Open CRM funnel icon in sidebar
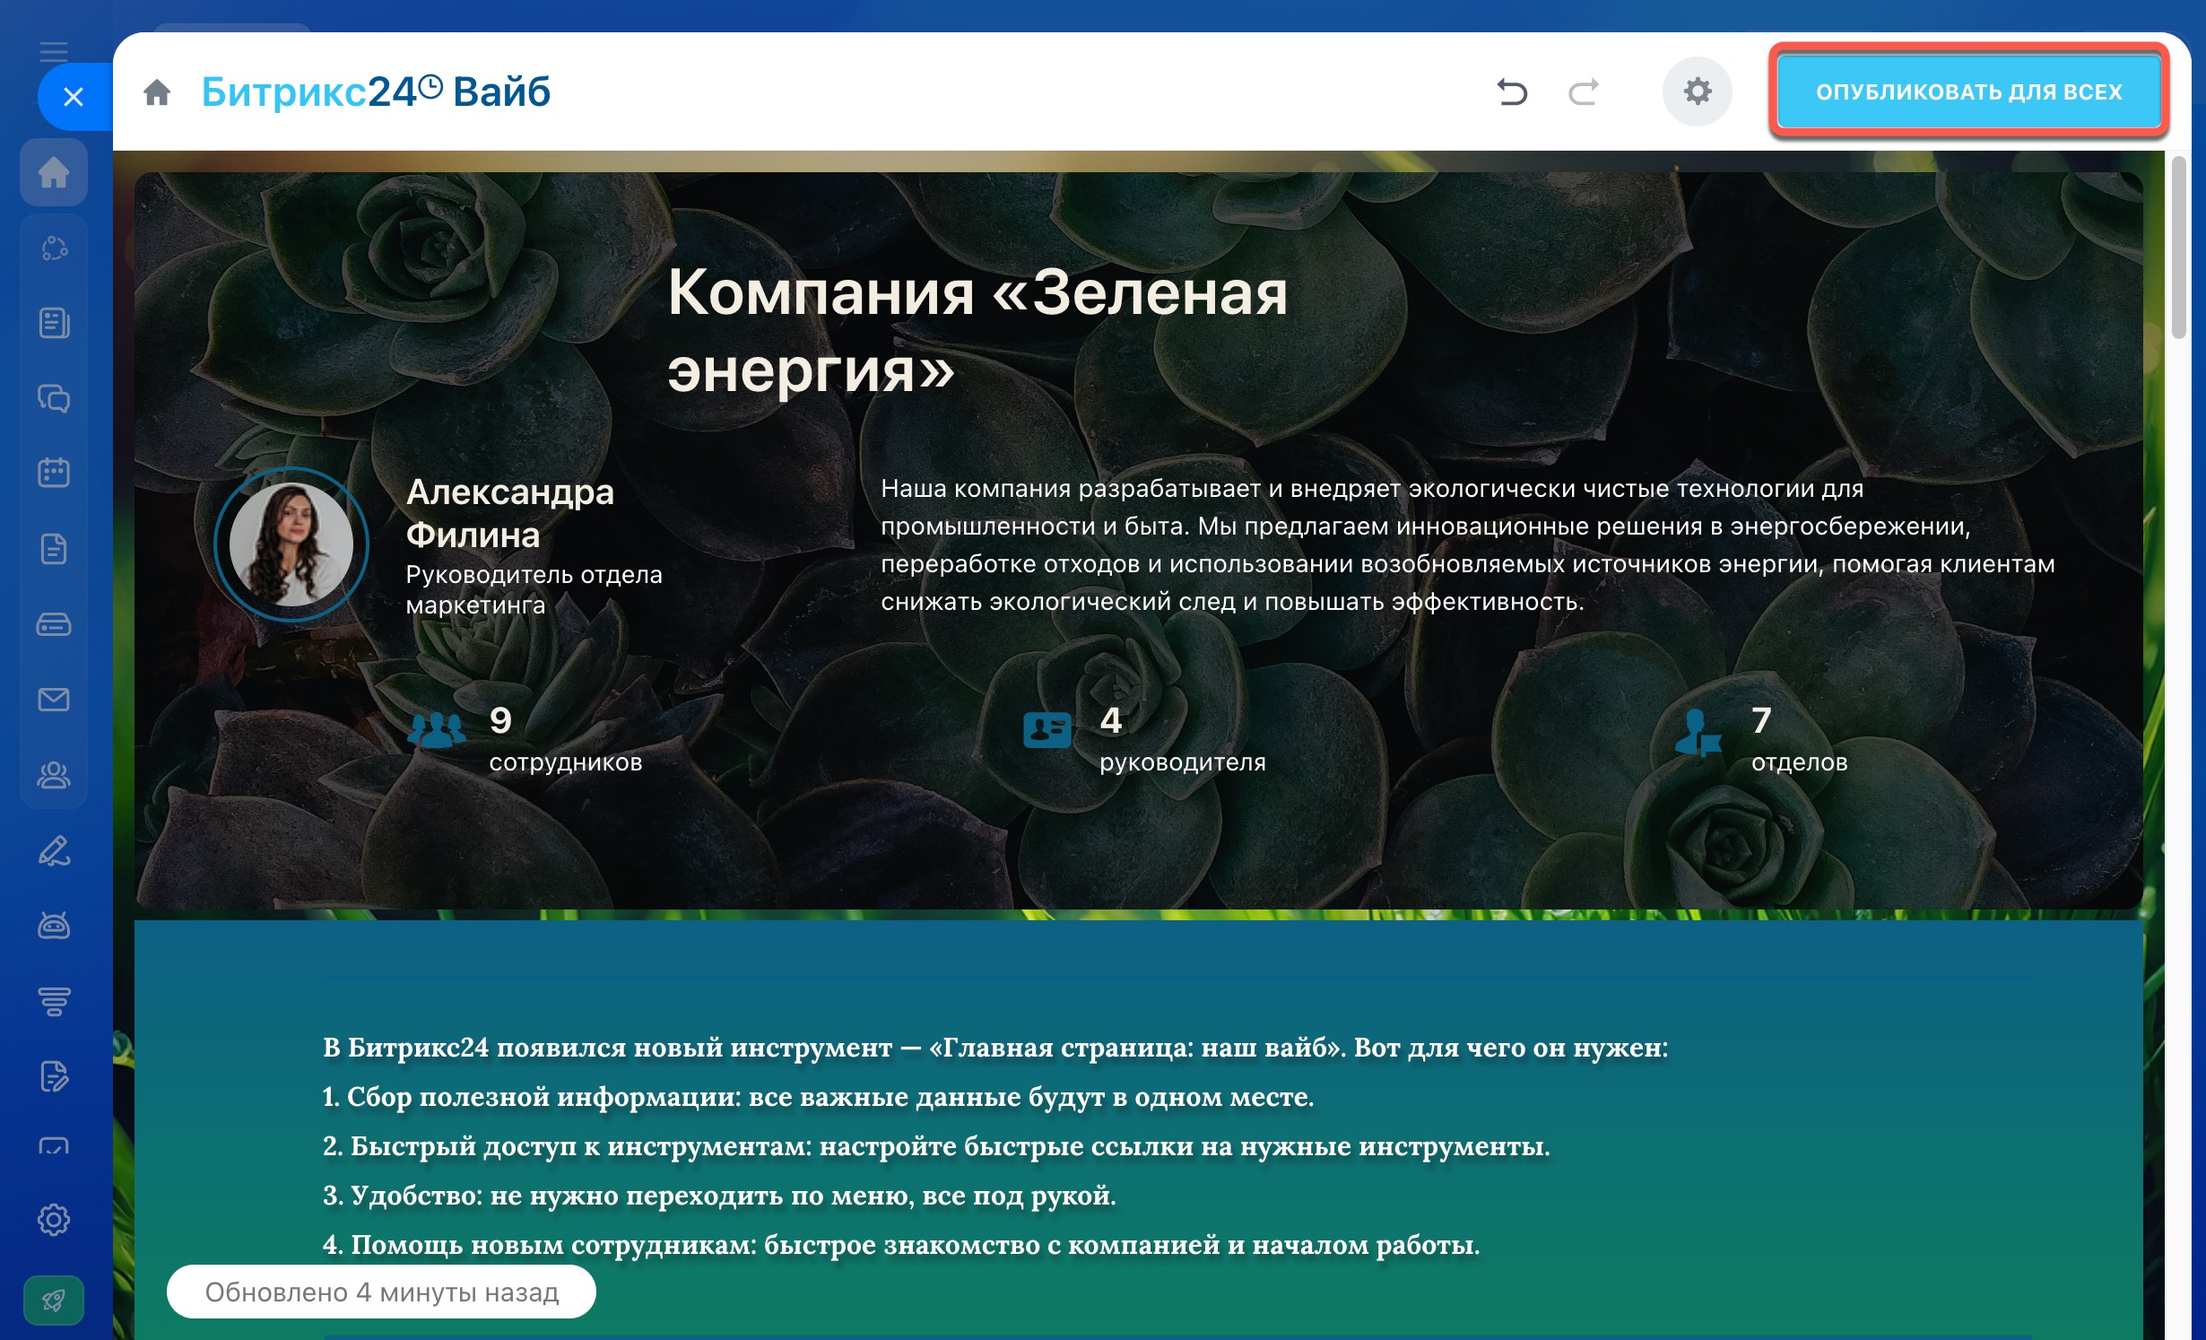 click(54, 1001)
